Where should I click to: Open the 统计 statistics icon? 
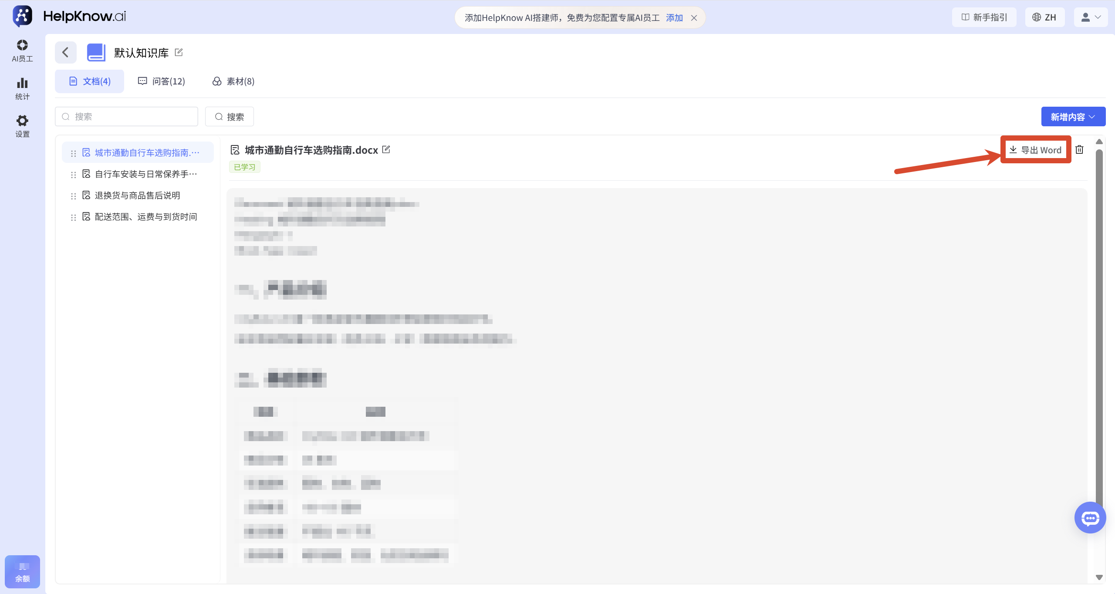[22, 89]
